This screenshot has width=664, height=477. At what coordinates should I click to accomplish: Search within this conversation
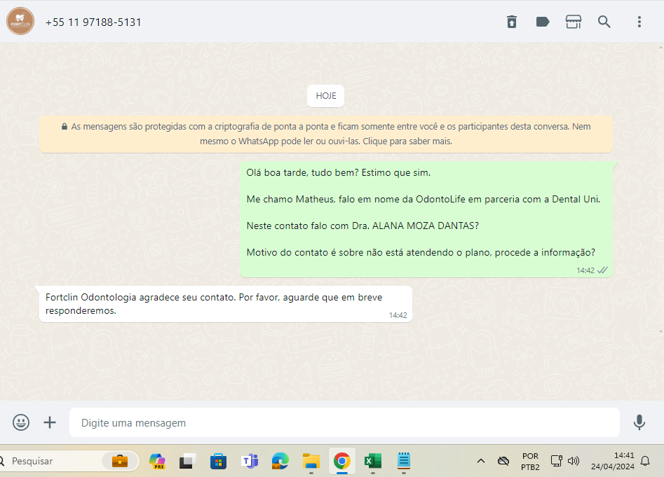click(604, 22)
